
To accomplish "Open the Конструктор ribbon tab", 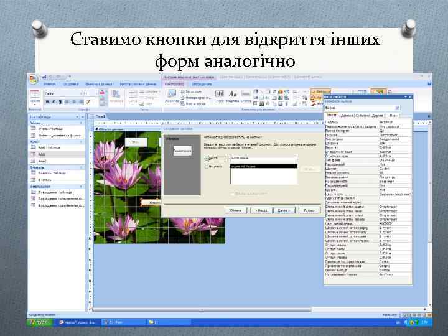I will point(174,84).
